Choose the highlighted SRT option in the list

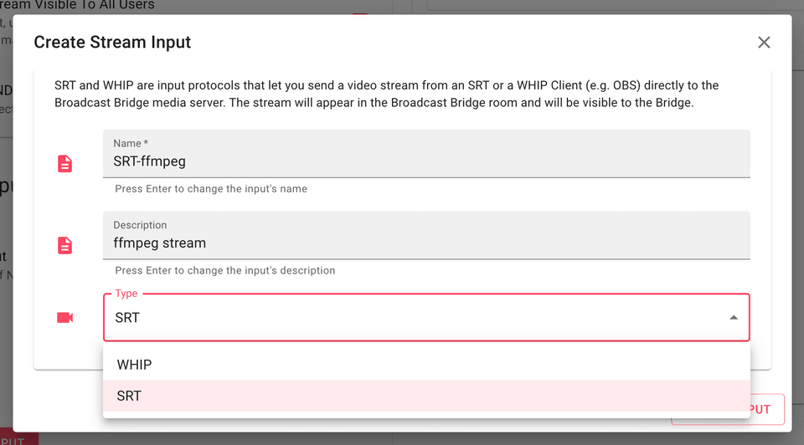click(x=129, y=396)
